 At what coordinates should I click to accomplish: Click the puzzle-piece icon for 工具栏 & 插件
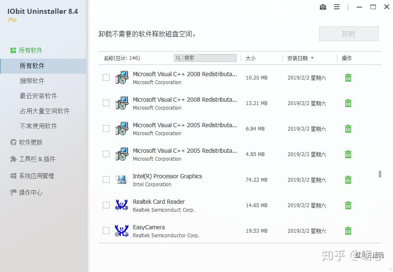point(13,159)
